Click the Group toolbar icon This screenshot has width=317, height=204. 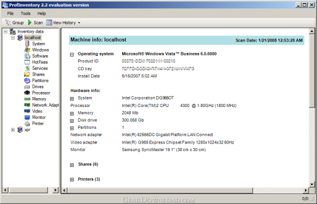[x=8, y=22]
